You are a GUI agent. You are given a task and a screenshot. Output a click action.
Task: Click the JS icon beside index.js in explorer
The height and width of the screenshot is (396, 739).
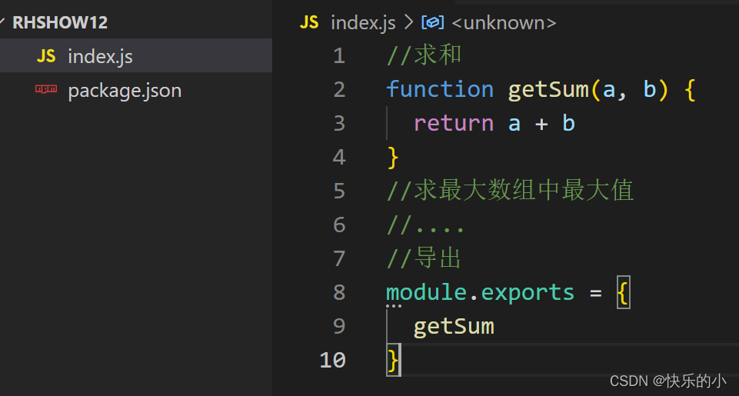point(46,56)
